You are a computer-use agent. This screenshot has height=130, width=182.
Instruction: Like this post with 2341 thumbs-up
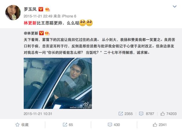click(159, 125)
